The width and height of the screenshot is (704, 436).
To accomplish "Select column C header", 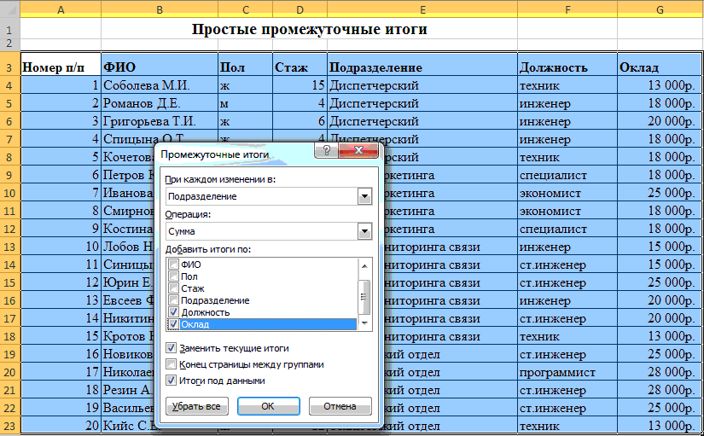I will click(245, 9).
